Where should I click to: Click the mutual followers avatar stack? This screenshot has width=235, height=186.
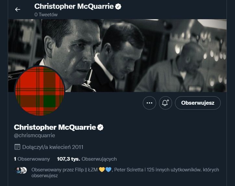[21, 170]
